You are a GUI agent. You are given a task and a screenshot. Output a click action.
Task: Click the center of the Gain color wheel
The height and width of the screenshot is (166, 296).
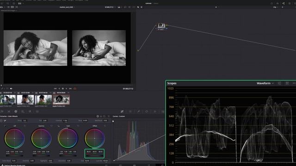[68, 138]
